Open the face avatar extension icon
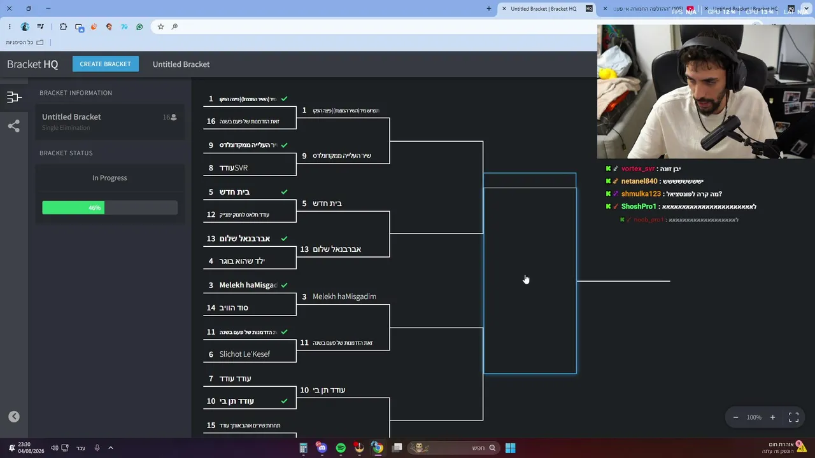815x458 pixels. tap(109, 27)
